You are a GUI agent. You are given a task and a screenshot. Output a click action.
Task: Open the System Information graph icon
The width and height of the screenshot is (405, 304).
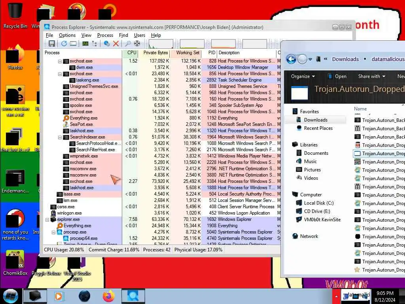tap(85, 44)
